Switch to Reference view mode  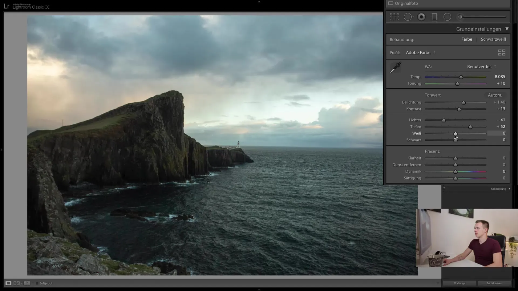click(x=16, y=283)
